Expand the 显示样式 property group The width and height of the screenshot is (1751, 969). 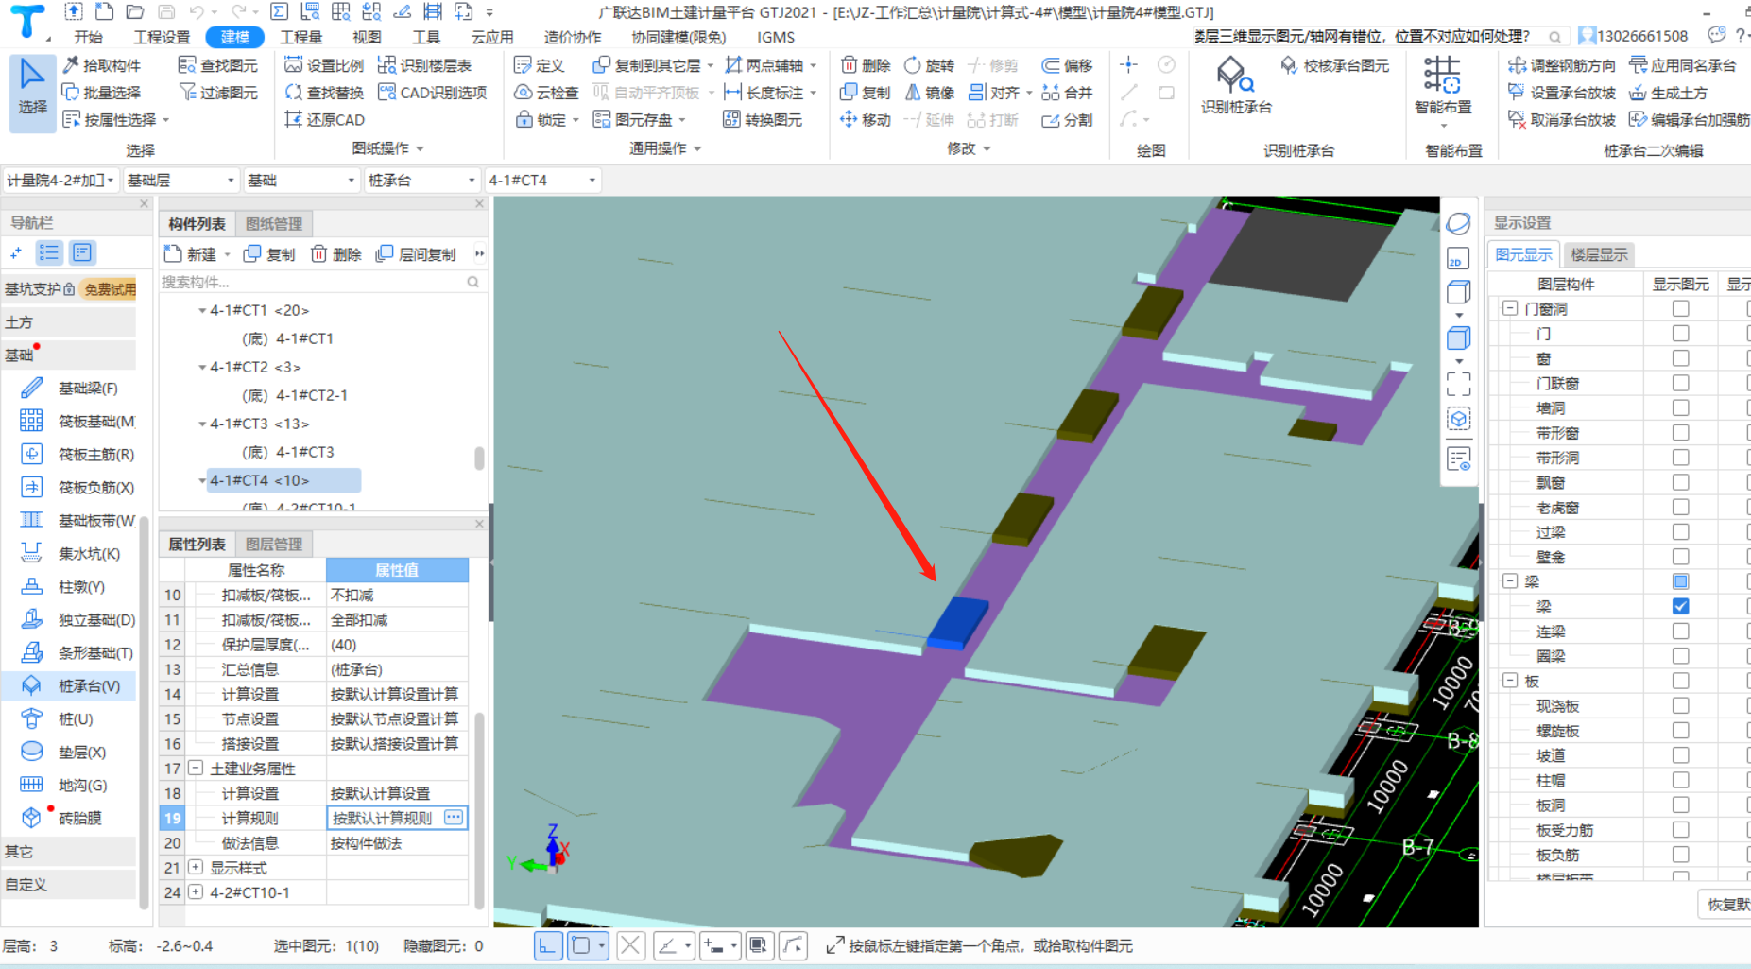(196, 867)
